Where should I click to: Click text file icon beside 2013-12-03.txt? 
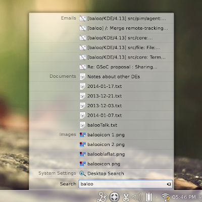[82, 106]
